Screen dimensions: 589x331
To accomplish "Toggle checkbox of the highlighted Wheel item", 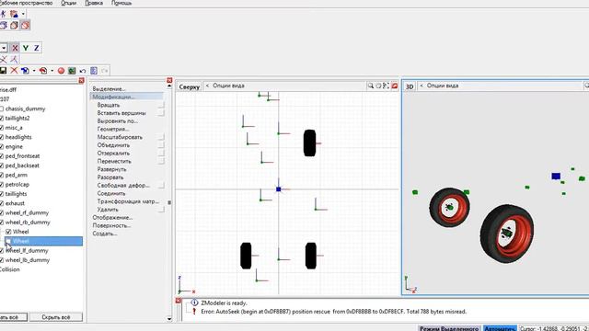I will (x=8, y=241).
